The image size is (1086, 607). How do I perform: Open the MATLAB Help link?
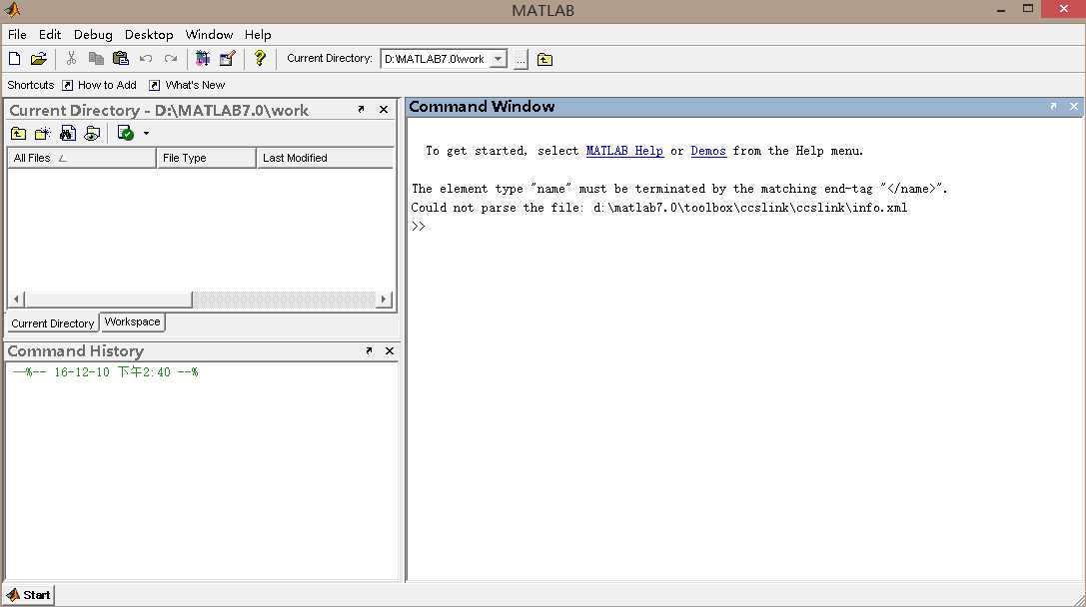(x=624, y=151)
